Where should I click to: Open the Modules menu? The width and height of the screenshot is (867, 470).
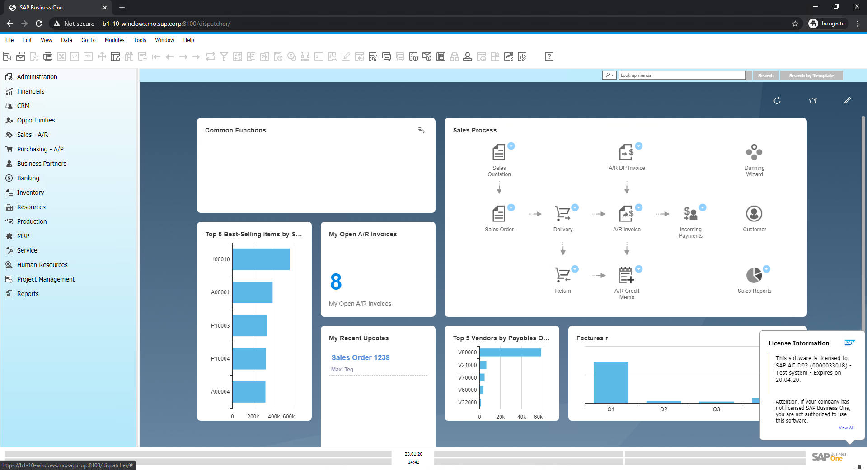pyautogui.click(x=114, y=40)
